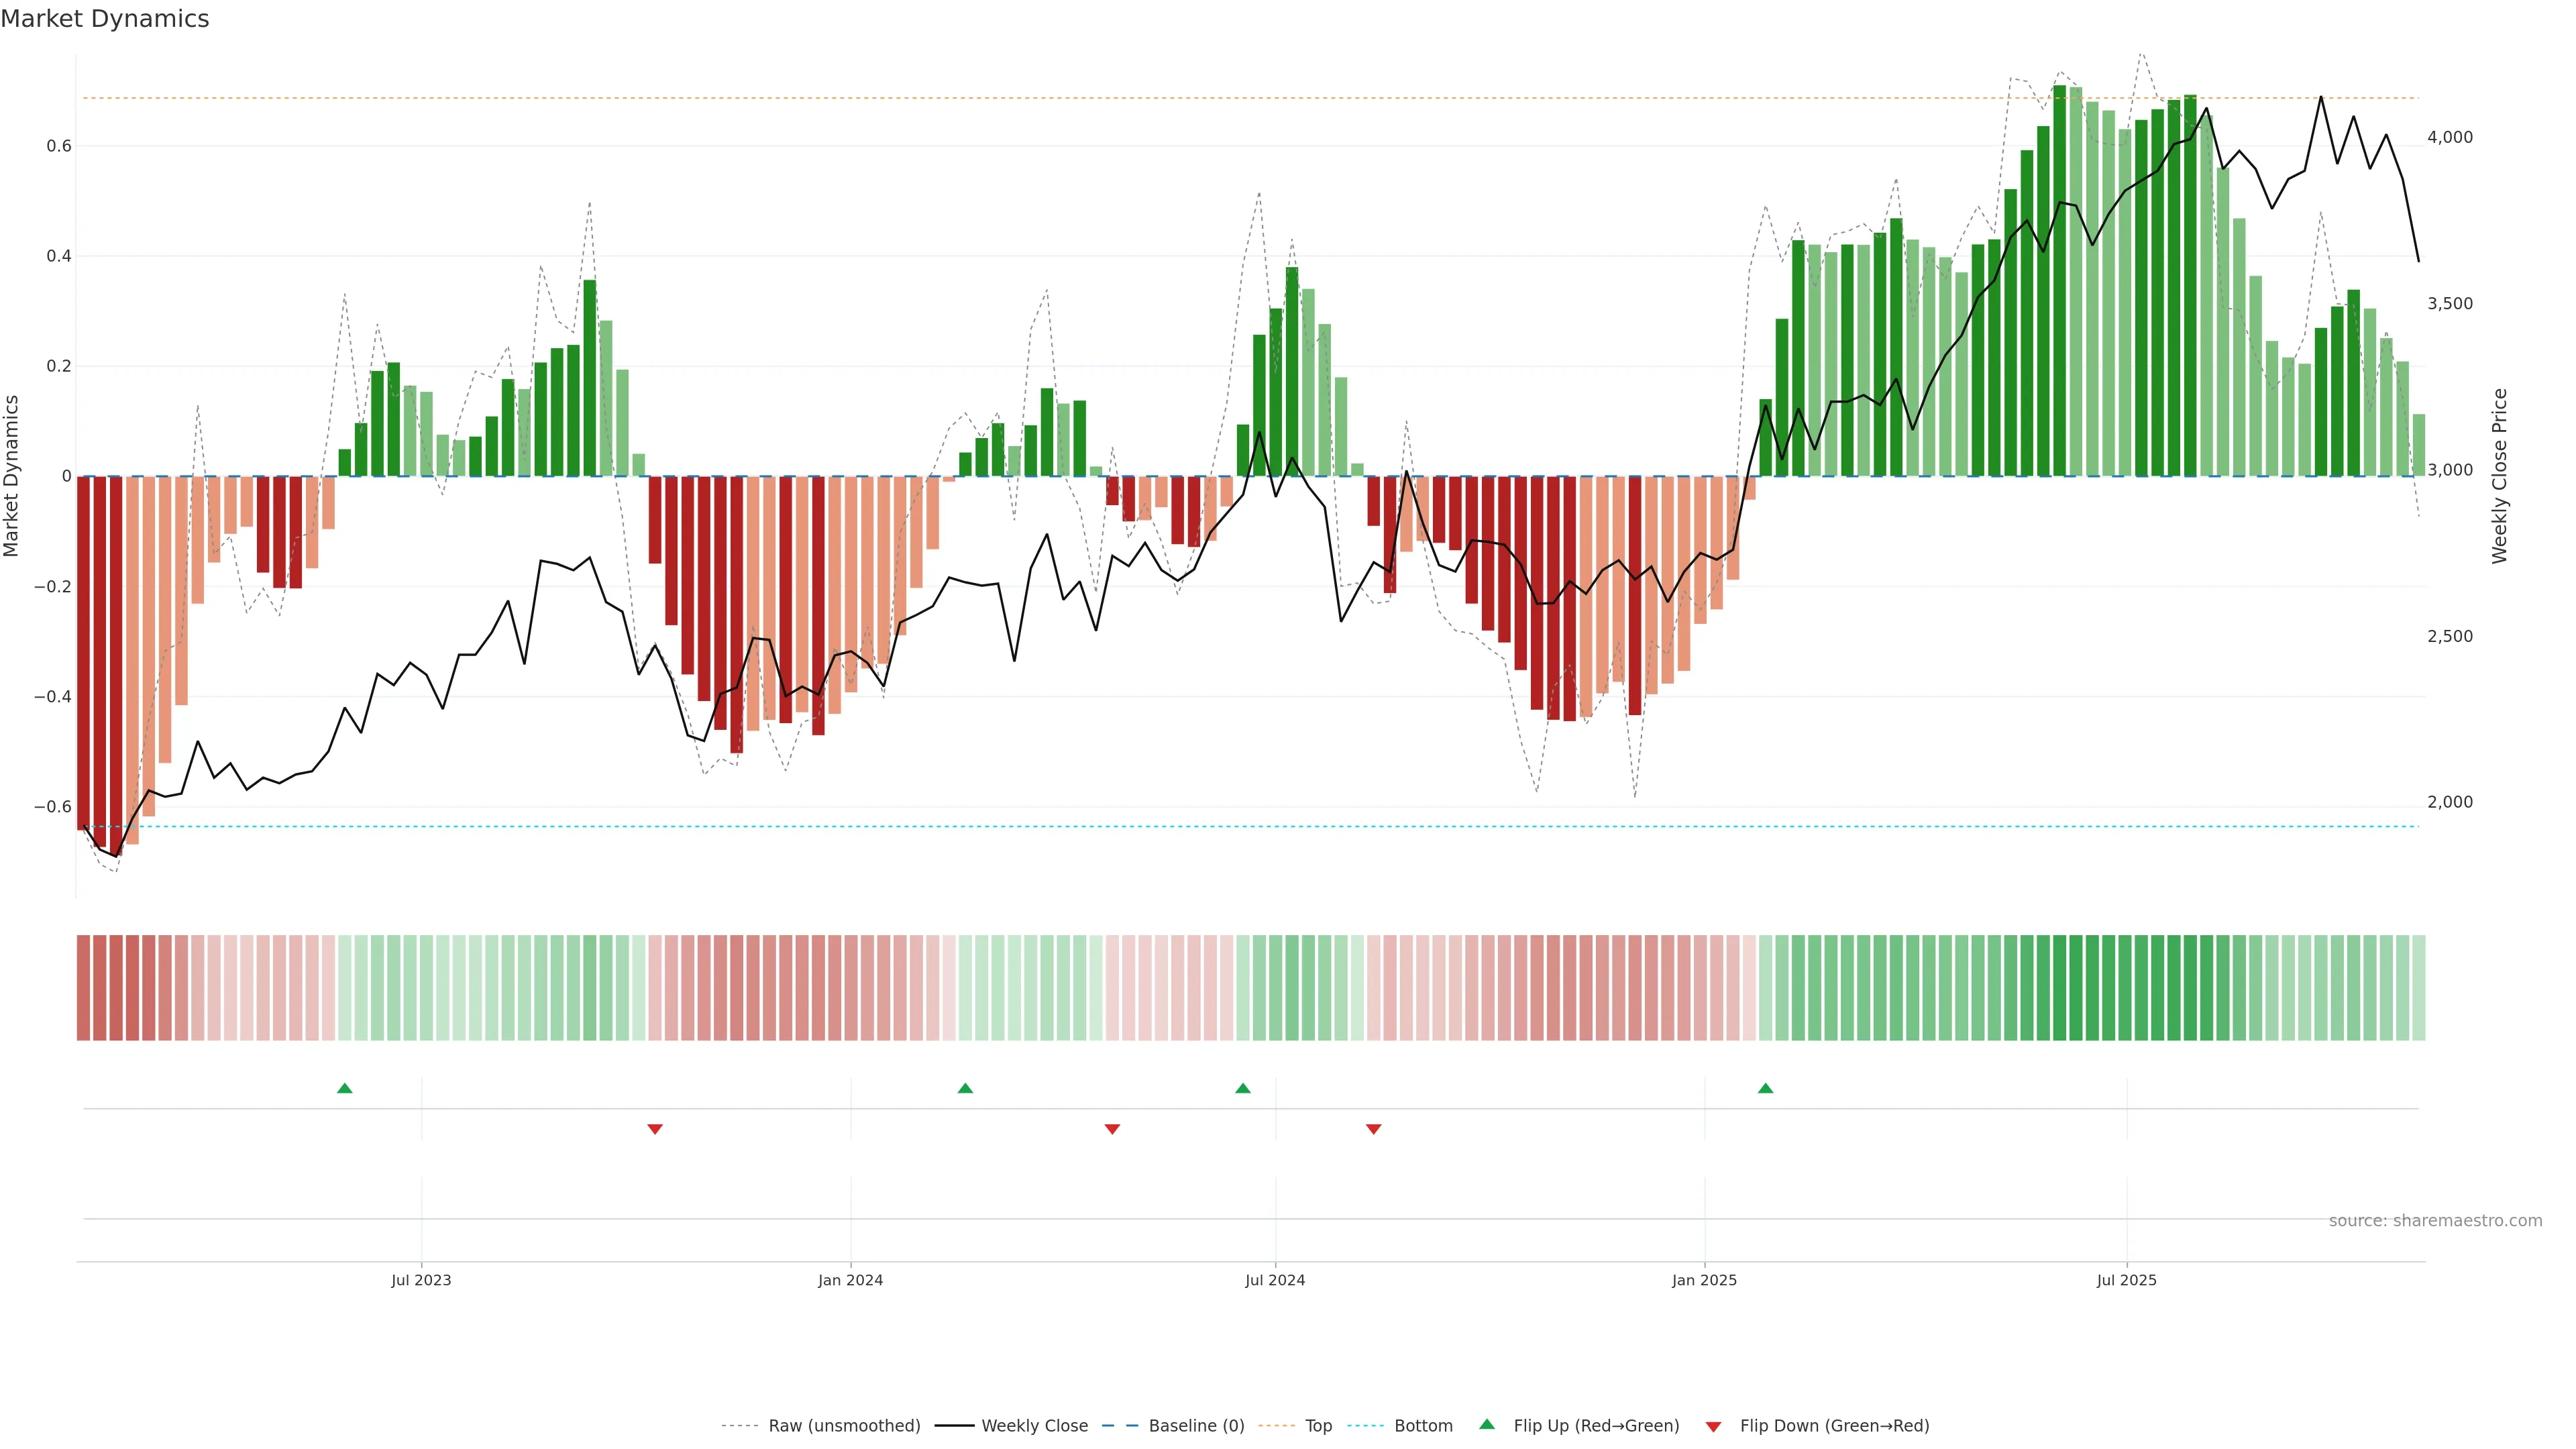Click the green triangle icon in the legend

click(1487, 1424)
